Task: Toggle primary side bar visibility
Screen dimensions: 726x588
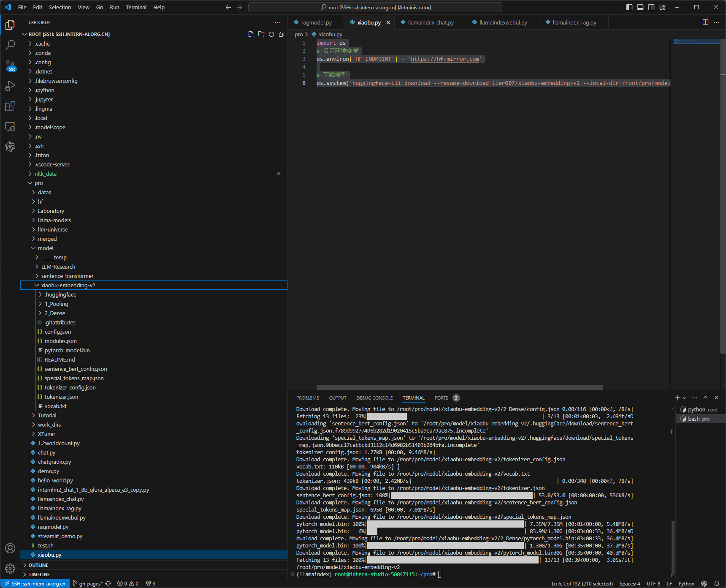Action: 629,7
